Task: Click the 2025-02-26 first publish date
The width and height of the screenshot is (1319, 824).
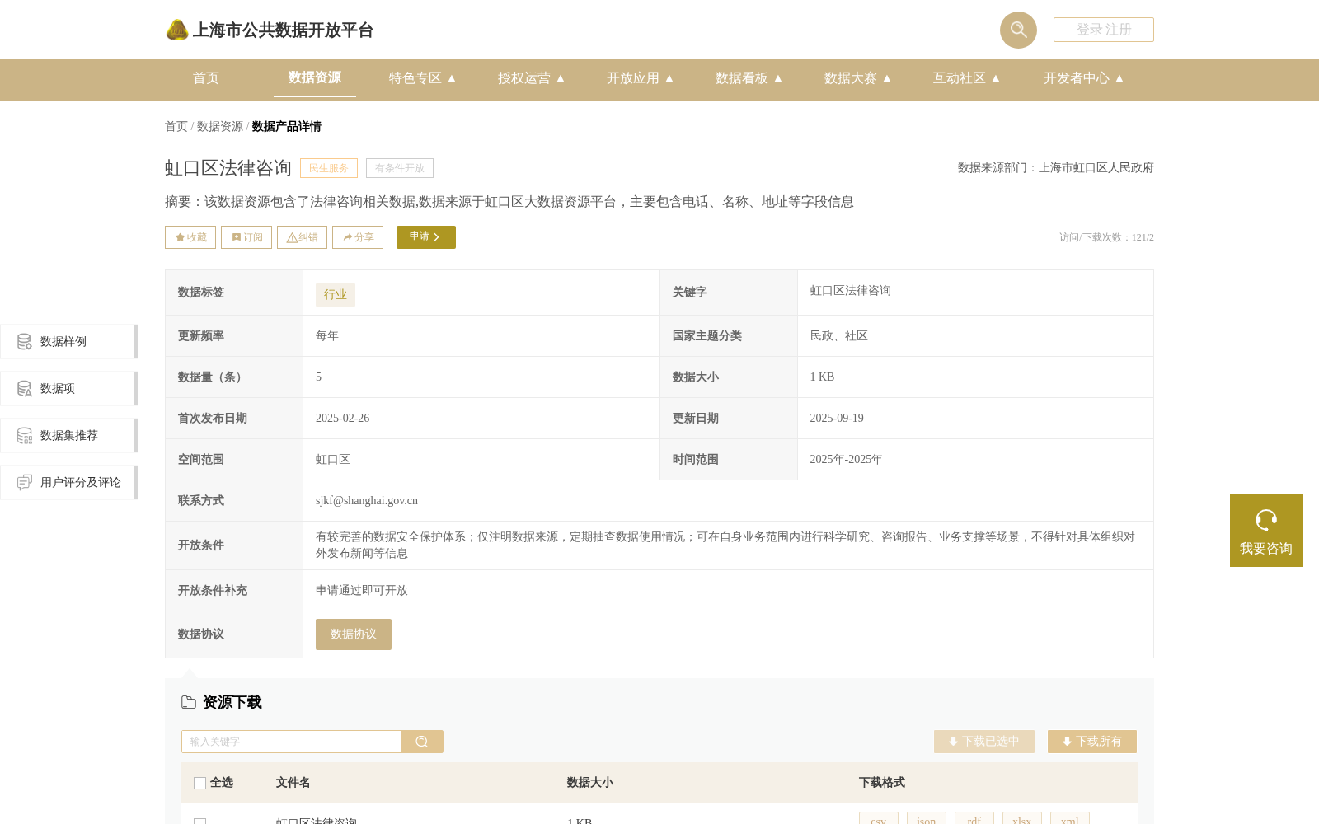Action: [x=343, y=419]
